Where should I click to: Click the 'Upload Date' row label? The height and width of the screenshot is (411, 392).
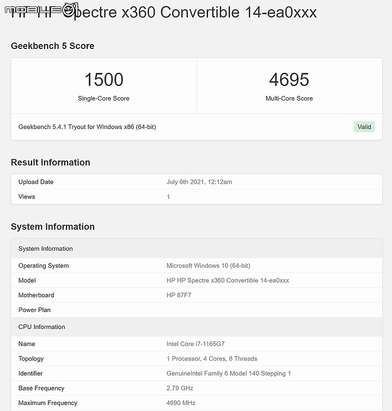click(36, 182)
